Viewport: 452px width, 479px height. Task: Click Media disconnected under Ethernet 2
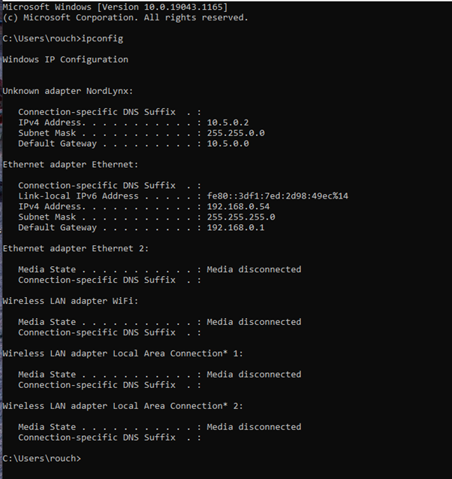(x=254, y=269)
